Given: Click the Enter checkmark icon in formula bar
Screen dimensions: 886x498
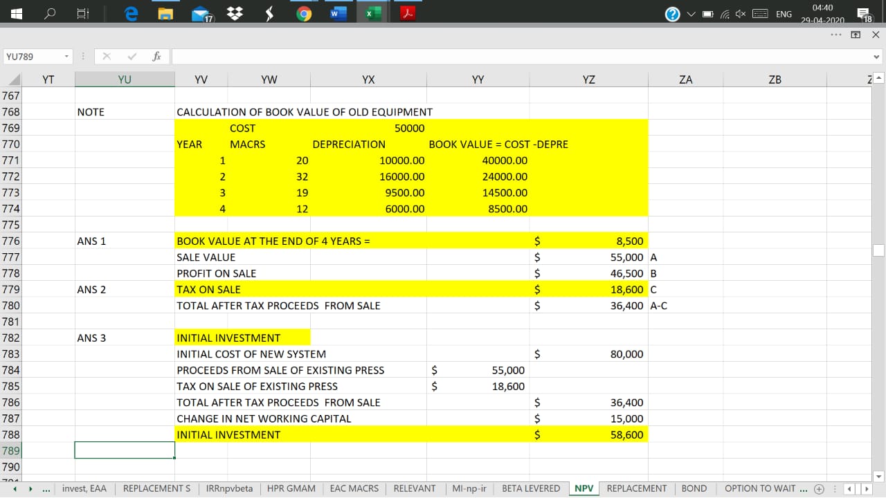Looking at the screenshot, I should tap(132, 57).
